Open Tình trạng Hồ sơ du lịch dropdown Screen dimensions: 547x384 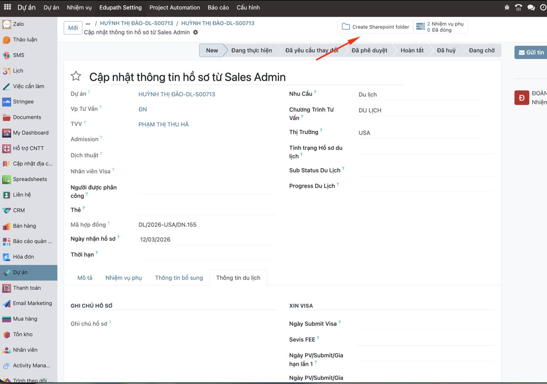(x=426, y=149)
